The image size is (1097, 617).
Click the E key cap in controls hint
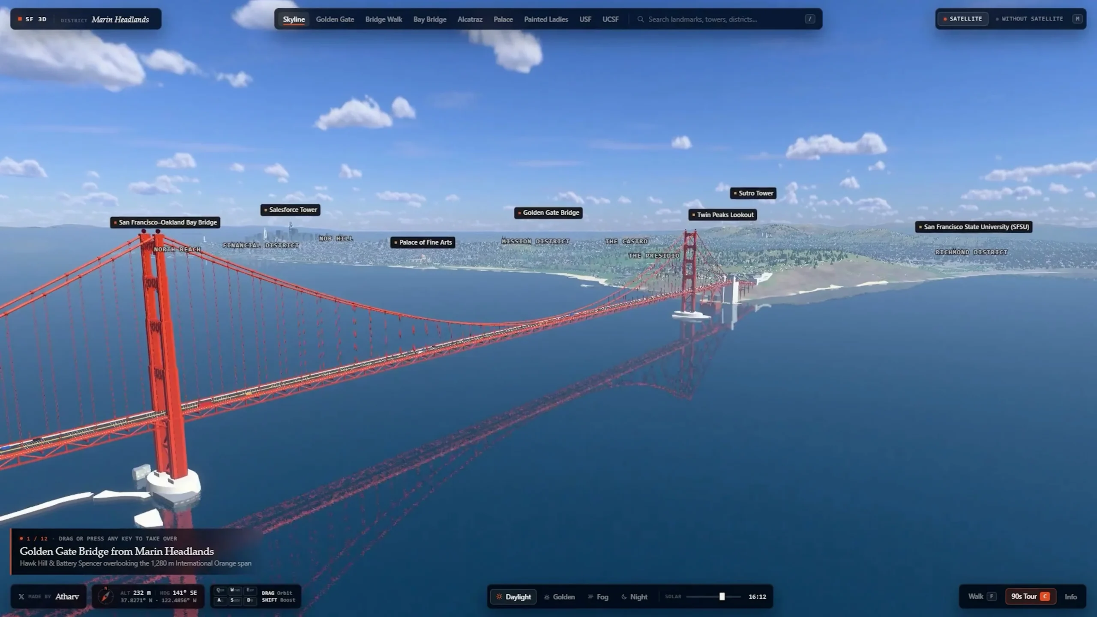click(250, 590)
